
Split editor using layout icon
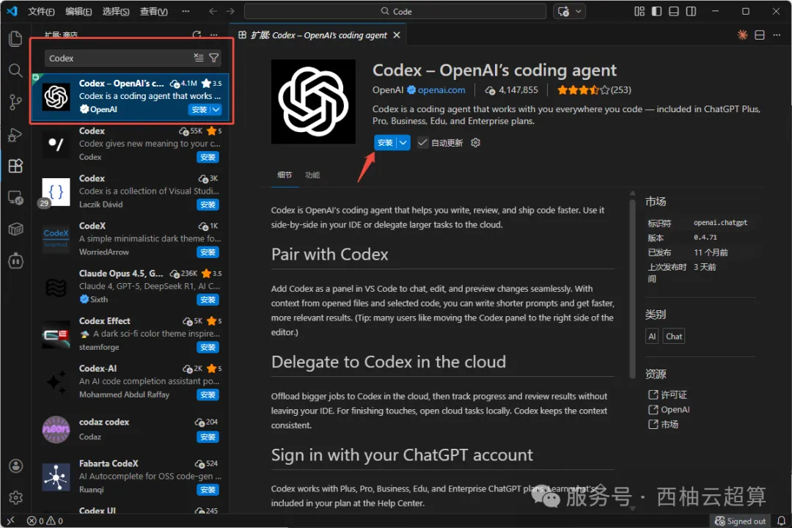coord(760,35)
